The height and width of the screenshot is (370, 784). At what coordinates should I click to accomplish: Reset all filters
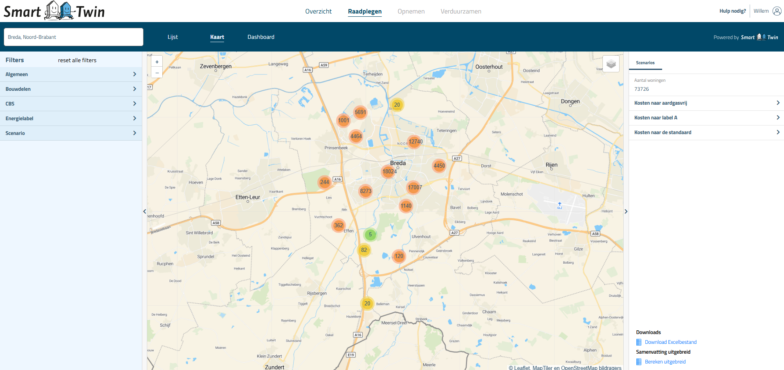77,60
